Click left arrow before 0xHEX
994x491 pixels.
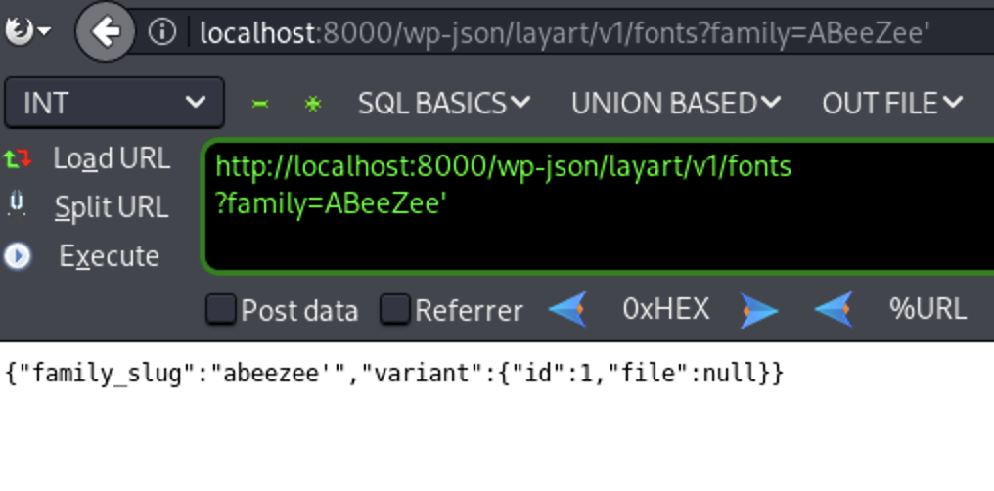[x=568, y=309]
